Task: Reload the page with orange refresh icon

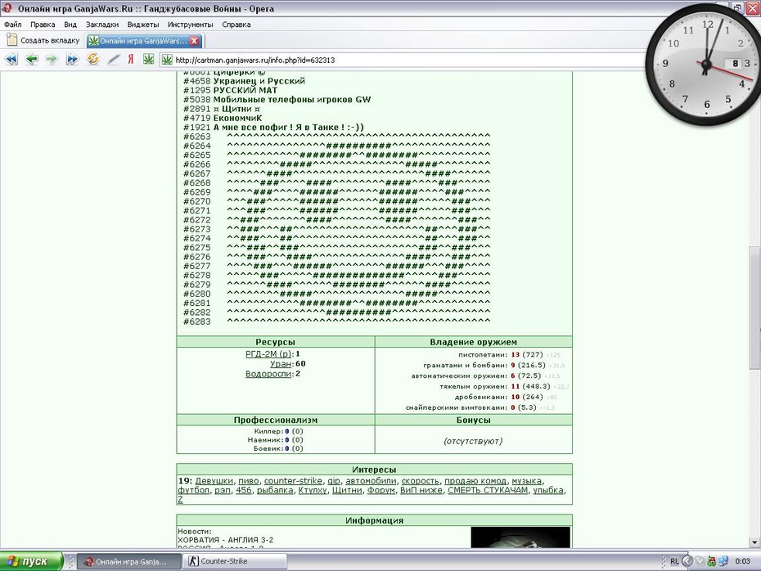Action: point(92,59)
